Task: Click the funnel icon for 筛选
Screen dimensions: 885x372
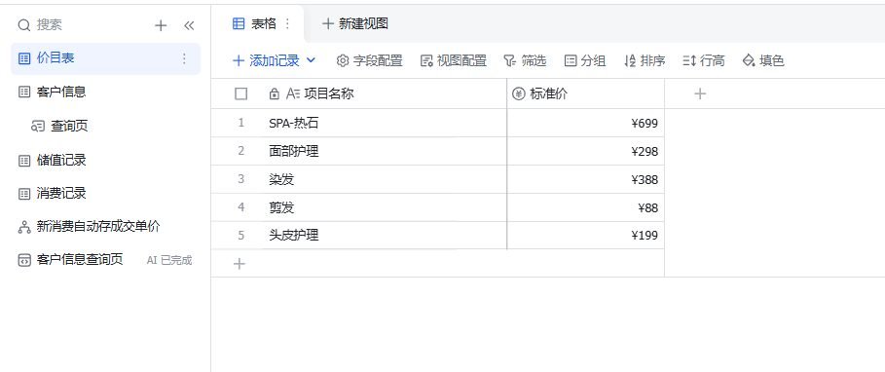Action: pyautogui.click(x=509, y=61)
